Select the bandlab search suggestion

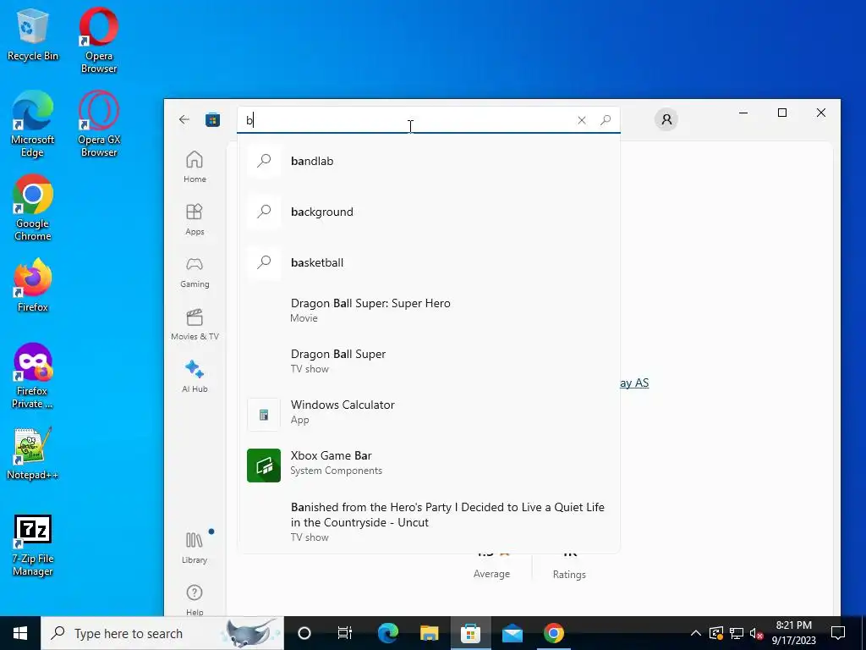click(x=429, y=161)
